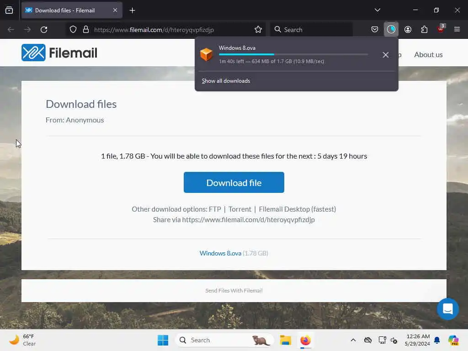Click the "Download files" heading
This screenshot has width=468, height=351.
pyautogui.click(x=81, y=104)
